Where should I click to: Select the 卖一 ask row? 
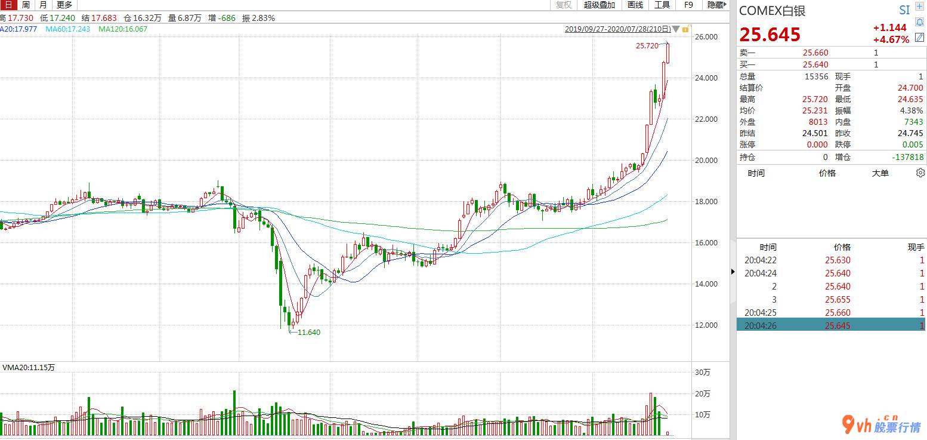[832, 53]
